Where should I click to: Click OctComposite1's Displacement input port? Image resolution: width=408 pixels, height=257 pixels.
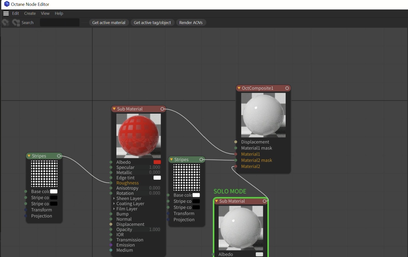(x=236, y=142)
